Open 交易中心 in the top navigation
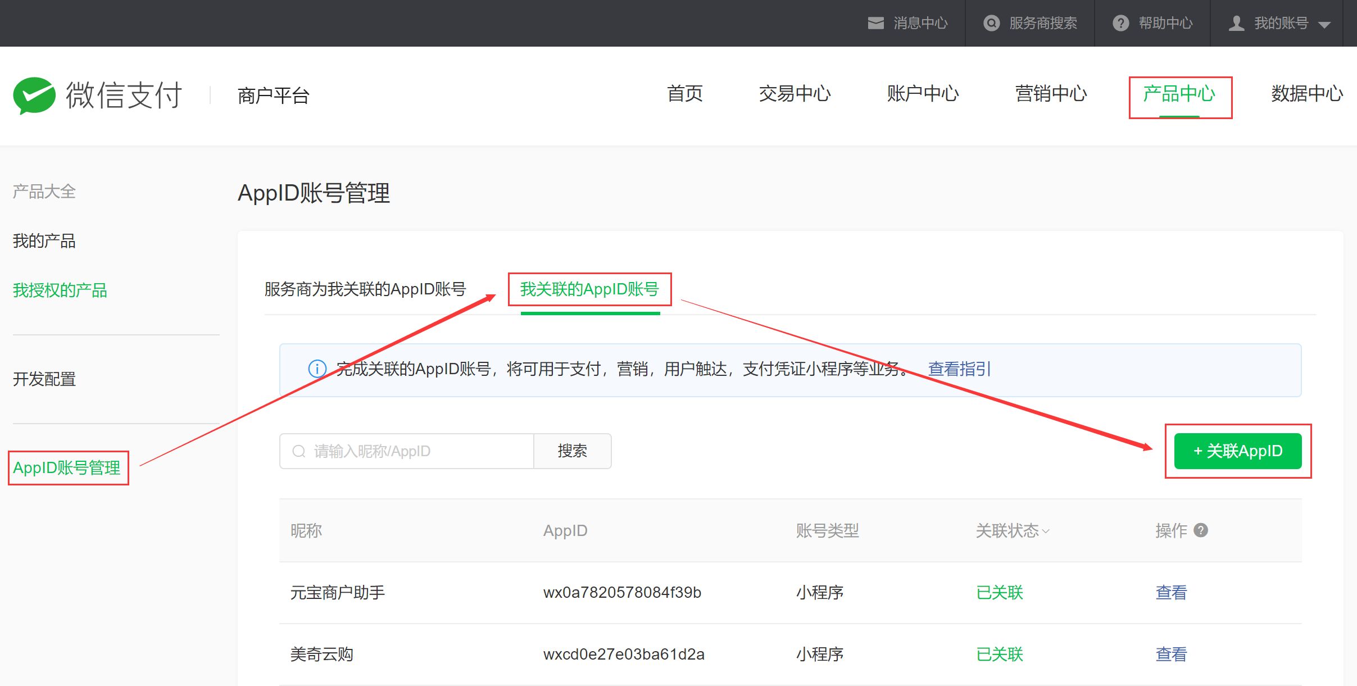The image size is (1357, 686). click(795, 94)
